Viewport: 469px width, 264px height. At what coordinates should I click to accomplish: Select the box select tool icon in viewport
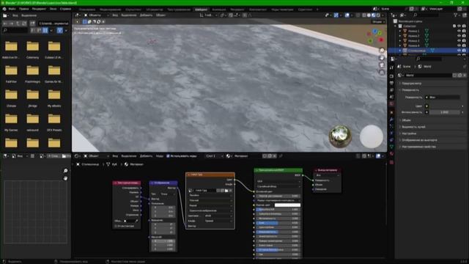coord(85,21)
